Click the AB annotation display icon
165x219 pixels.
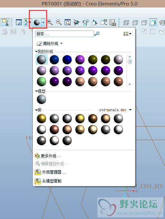[104, 22]
